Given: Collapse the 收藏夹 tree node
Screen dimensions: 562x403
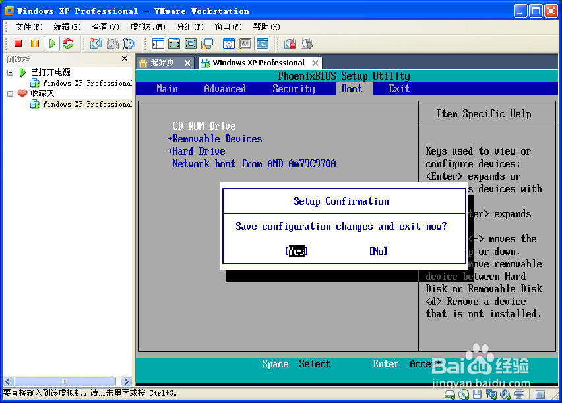Looking at the screenshot, I should (11, 94).
